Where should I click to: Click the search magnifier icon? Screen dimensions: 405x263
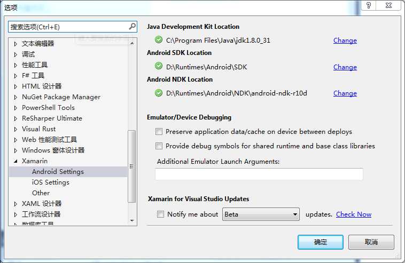[133, 26]
